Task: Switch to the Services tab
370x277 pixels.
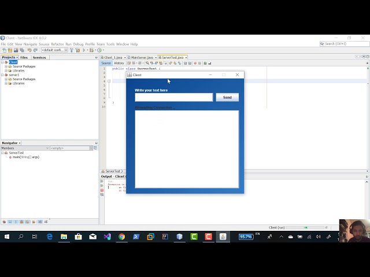Action: (39, 58)
